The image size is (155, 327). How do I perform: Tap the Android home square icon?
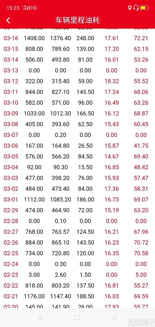(77, 318)
